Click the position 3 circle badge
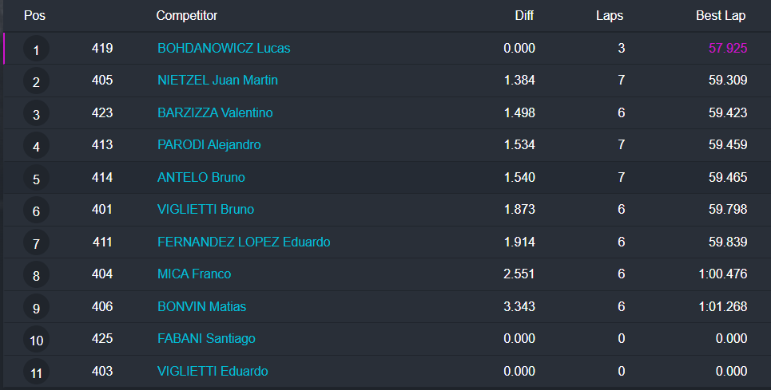 [x=36, y=115]
